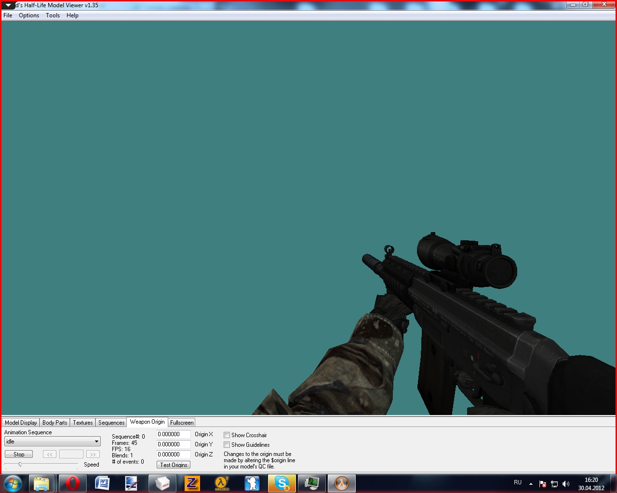Click the Origin Z value field
Viewport: 617px width, 493px height.
pyautogui.click(x=174, y=454)
